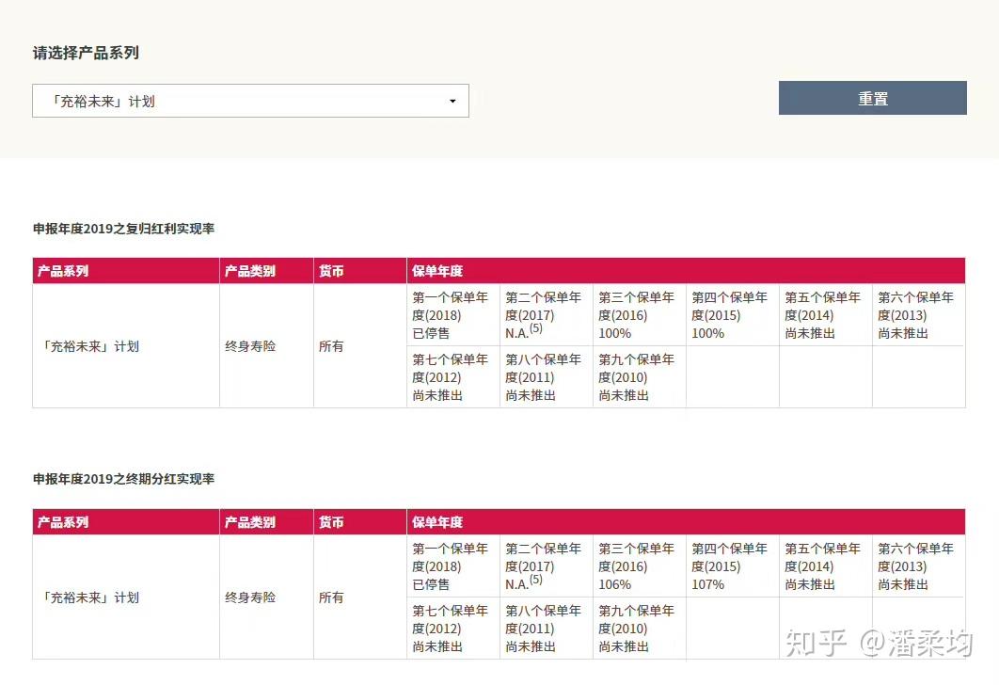The image size is (999, 685).
Task: Click the 2016 100% cell in the 复归红利 table
Action: coord(639,315)
